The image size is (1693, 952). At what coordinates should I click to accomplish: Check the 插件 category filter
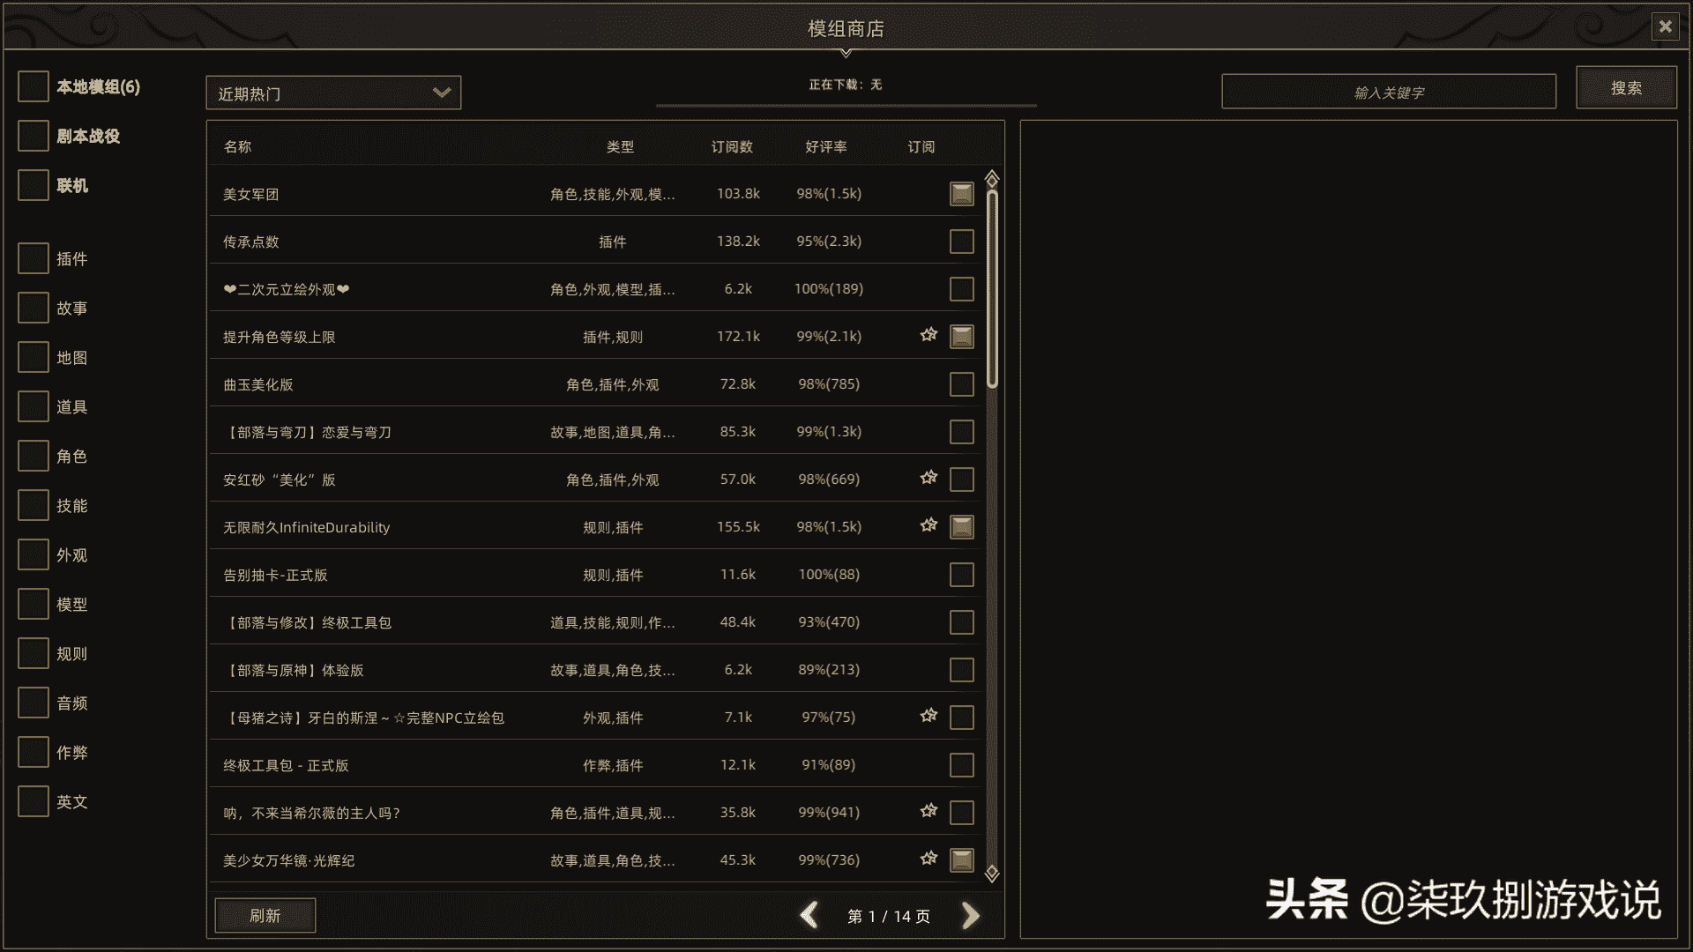coord(34,258)
